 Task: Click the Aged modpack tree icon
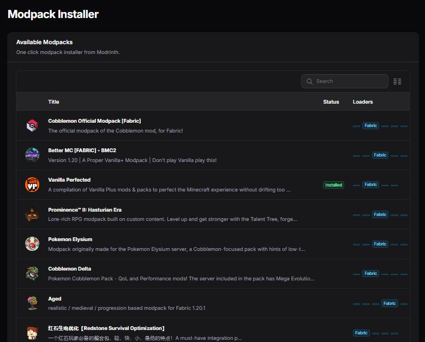[x=32, y=303]
